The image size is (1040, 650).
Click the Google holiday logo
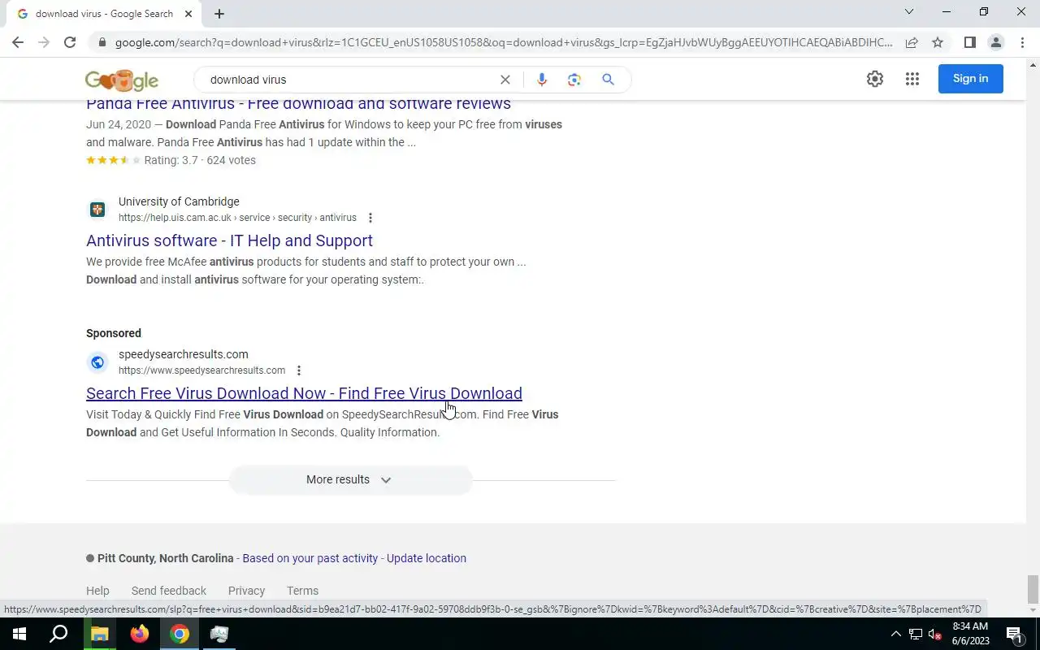122,80
